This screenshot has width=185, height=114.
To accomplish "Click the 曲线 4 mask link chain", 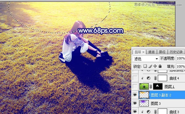I will (155, 78).
